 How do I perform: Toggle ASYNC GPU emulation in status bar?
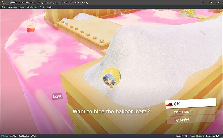tap(13, 136)
